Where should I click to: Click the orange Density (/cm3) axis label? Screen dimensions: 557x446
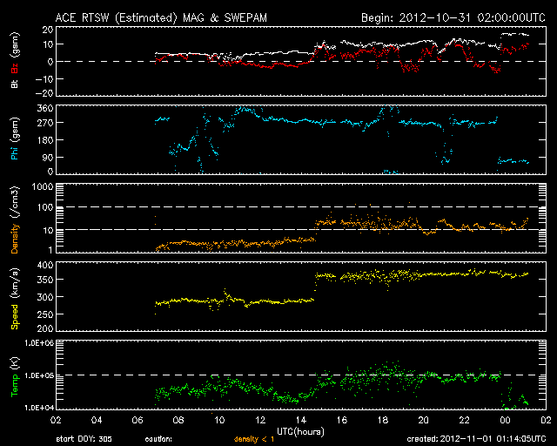(15, 218)
